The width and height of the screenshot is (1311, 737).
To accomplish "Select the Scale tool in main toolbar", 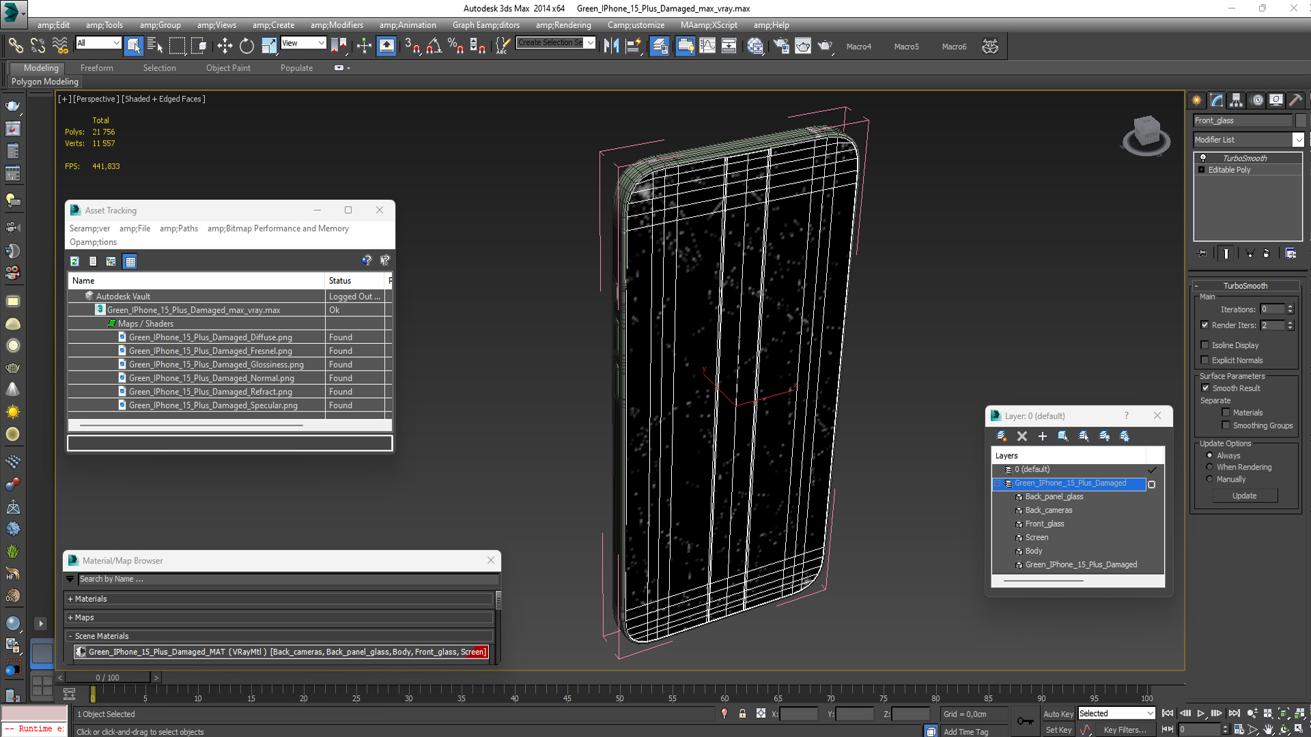I will click(x=269, y=46).
